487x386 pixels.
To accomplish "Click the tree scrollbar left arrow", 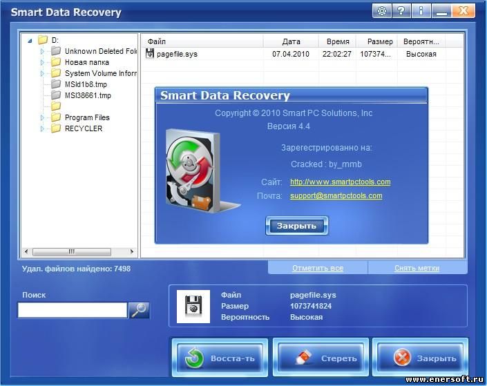I will (x=26, y=251).
